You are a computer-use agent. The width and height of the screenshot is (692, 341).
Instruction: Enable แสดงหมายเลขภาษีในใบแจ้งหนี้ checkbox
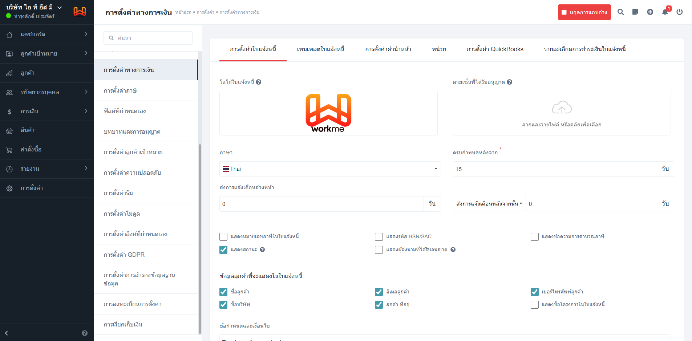point(223,237)
